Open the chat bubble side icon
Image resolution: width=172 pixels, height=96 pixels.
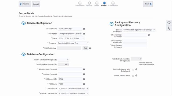(x=169, y=23)
